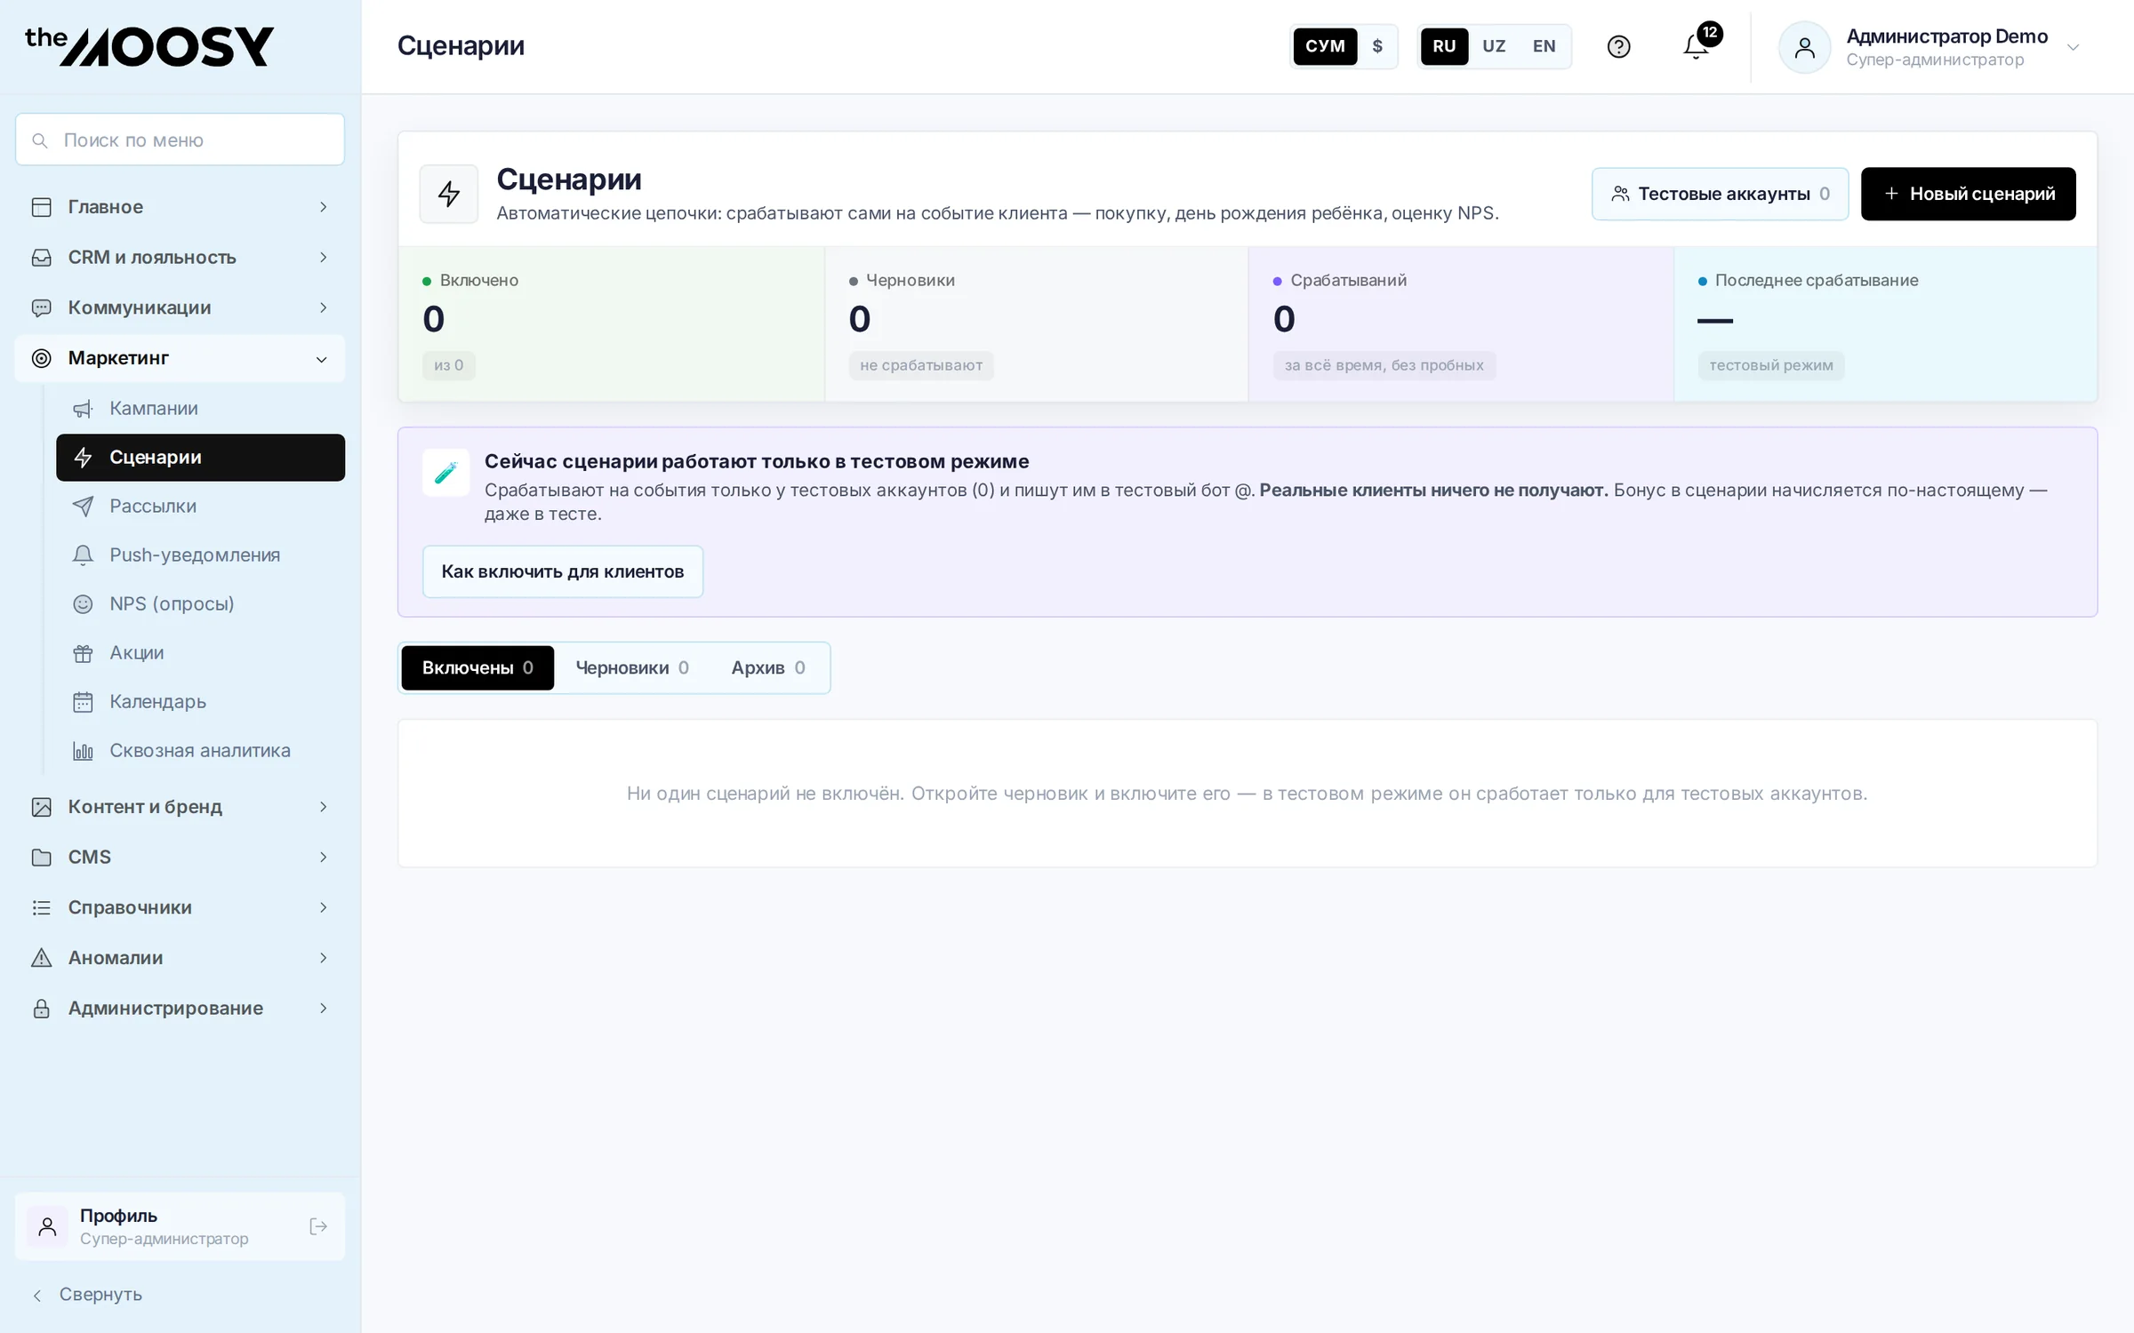The height and width of the screenshot is (1333, 2134).
Task: Click the search magnifier icon in menu search
Action: 39,140
